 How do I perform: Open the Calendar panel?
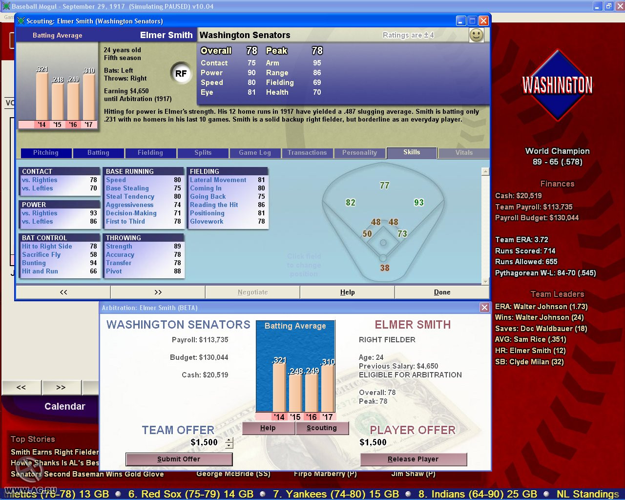[x=64, y=406]
